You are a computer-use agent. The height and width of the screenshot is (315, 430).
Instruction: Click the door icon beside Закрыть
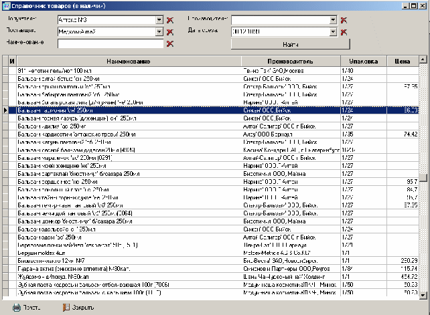click(x=66, y=308)
